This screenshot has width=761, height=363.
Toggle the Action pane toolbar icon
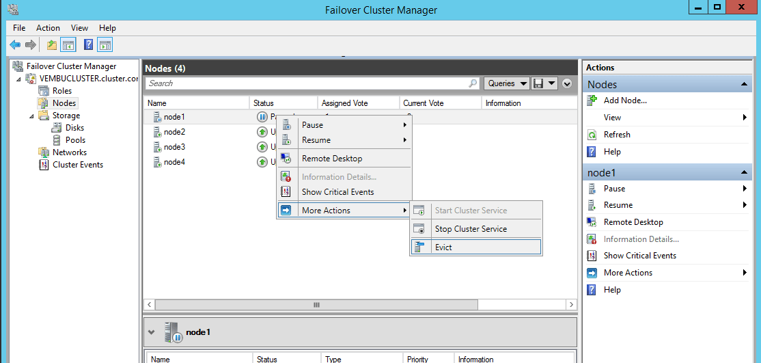tap(105, 45)
